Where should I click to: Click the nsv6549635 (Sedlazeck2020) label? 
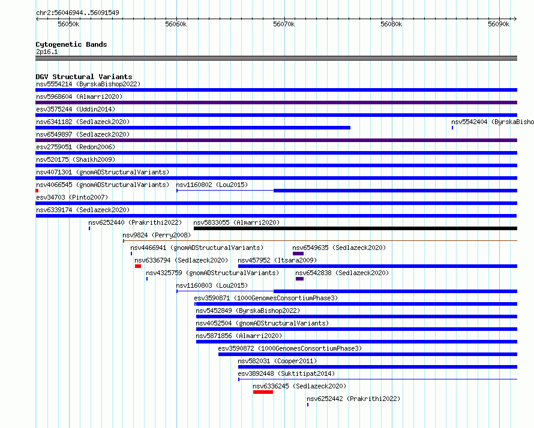click(339, 248)
